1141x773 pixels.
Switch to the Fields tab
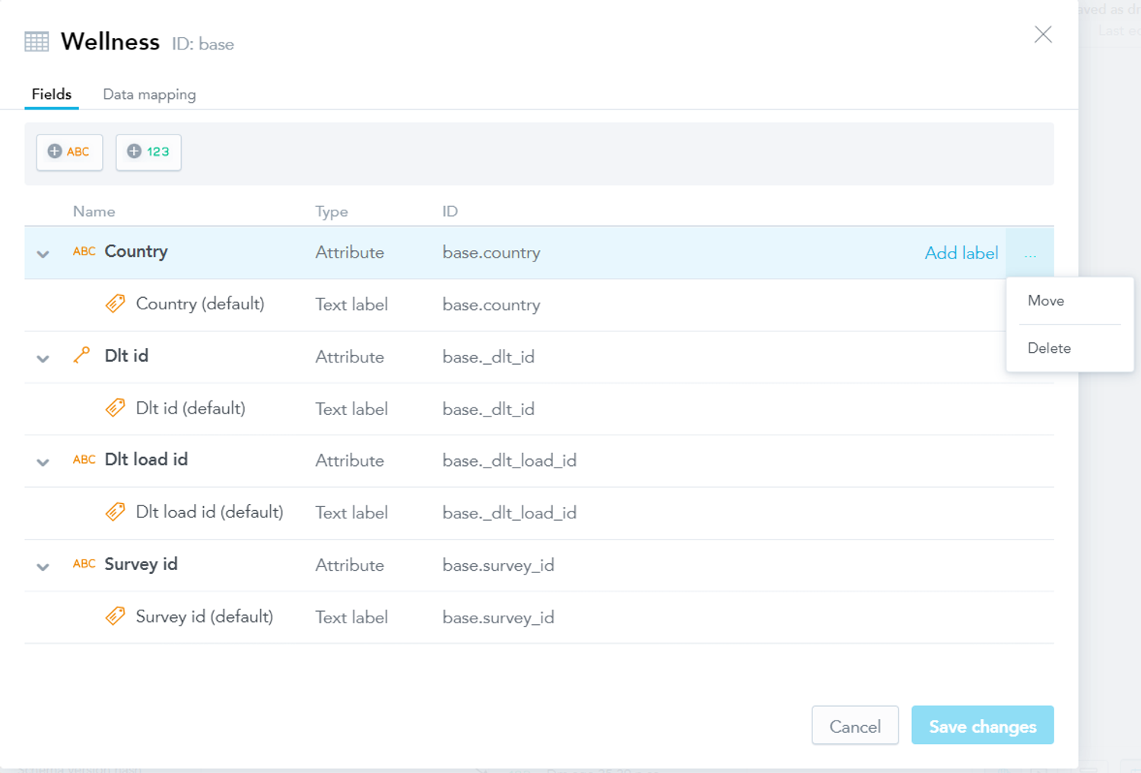tap(52, 94)
